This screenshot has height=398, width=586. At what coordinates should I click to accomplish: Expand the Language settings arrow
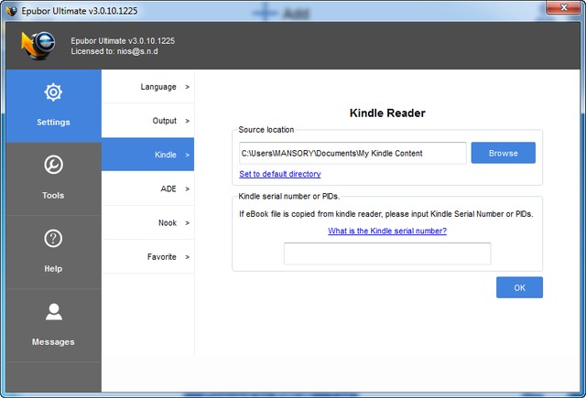(x=187, y=87)
